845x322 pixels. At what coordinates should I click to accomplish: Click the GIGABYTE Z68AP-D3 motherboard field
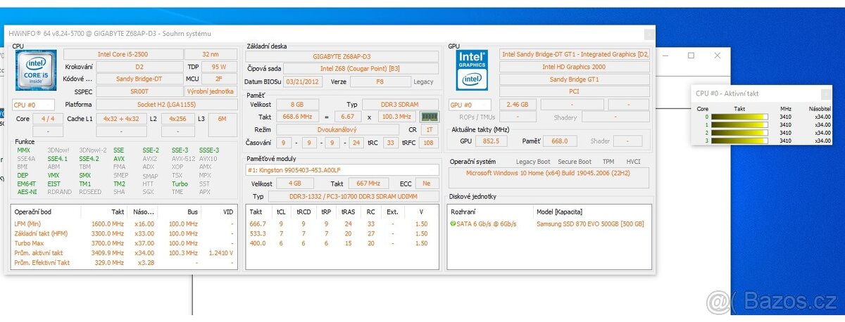tap(342, 56)
